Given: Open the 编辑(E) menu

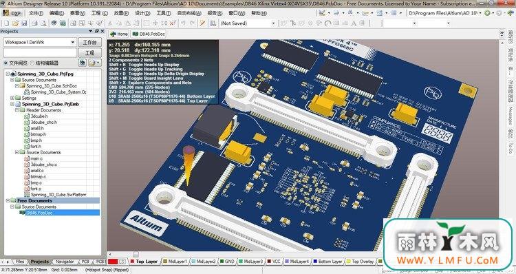Looking at the screenshot, I should [56, 14].
